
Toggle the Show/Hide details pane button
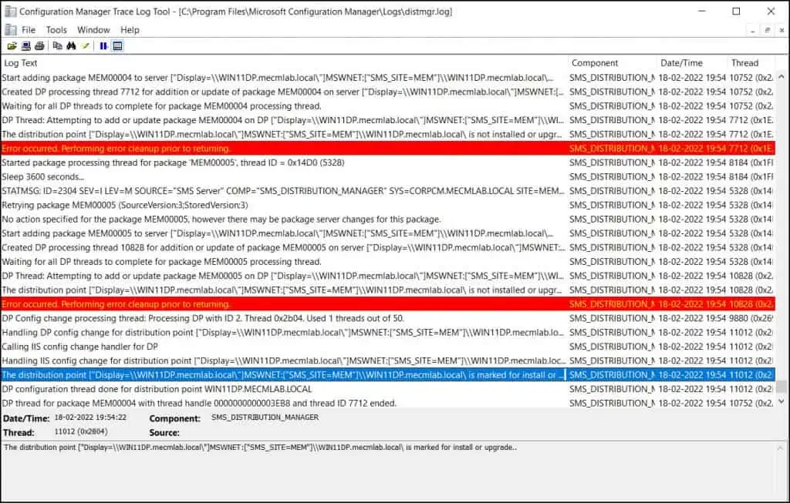click(117, 46)
